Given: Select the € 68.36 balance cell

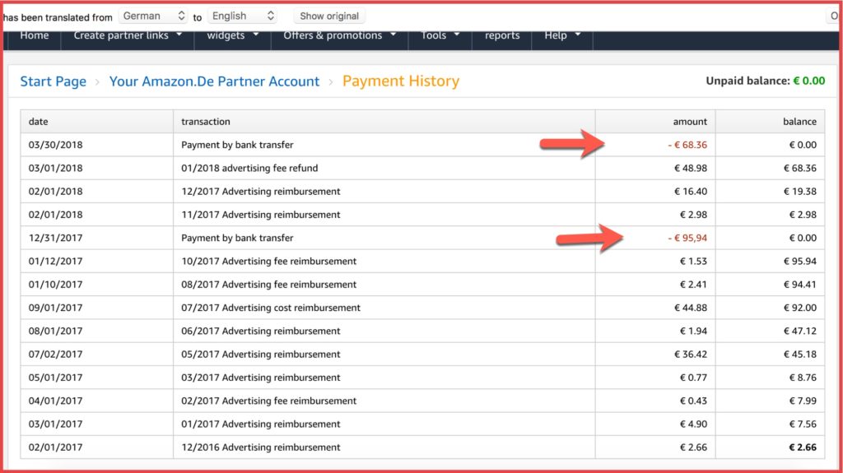Looking at the screenshot, I should click(770, 168).
